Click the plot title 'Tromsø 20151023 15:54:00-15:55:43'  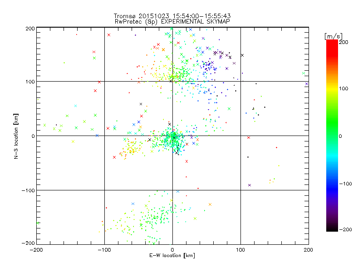172,16
